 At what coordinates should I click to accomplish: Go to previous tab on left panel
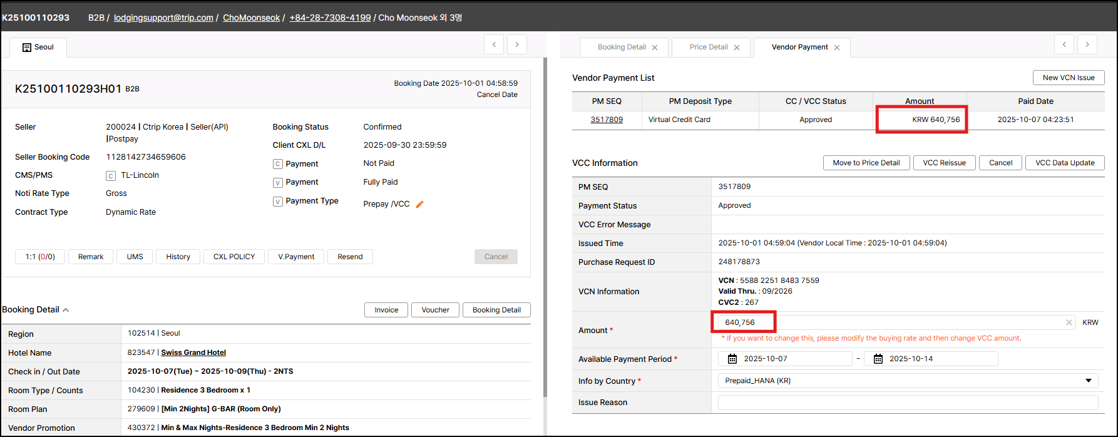click(494, 44)
